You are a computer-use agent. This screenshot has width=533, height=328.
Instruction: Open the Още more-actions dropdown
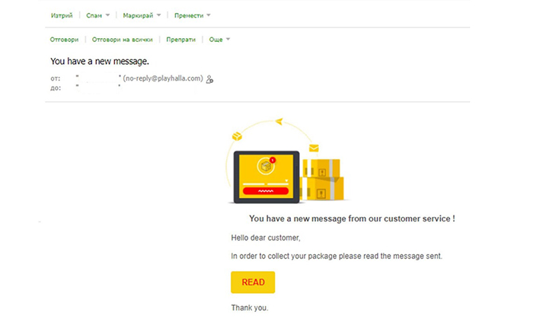[219, 40]
